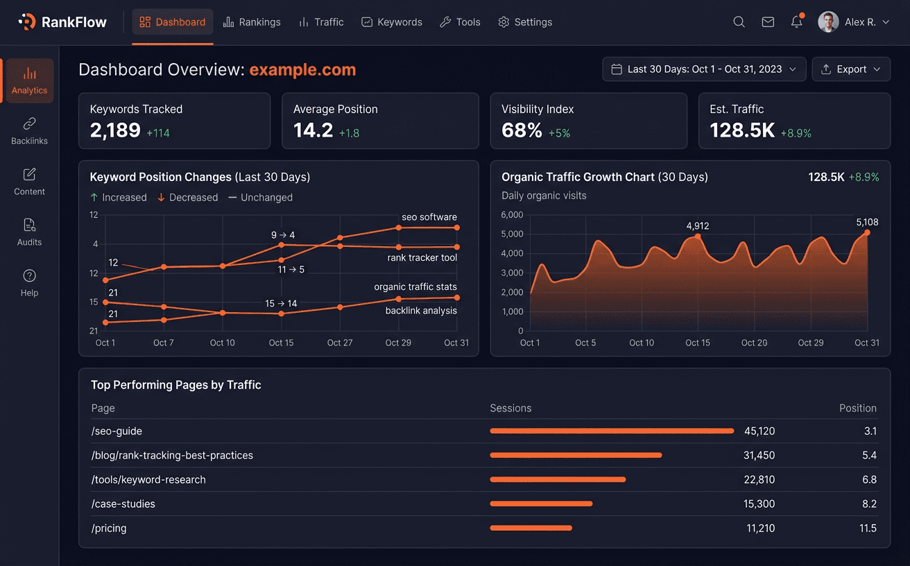Click the Export upload icon
This screenshot has width=910, height=566.
pyautogui.click(x=826, y=69)
